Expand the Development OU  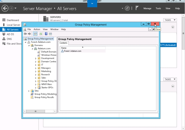tap(36, 58)
